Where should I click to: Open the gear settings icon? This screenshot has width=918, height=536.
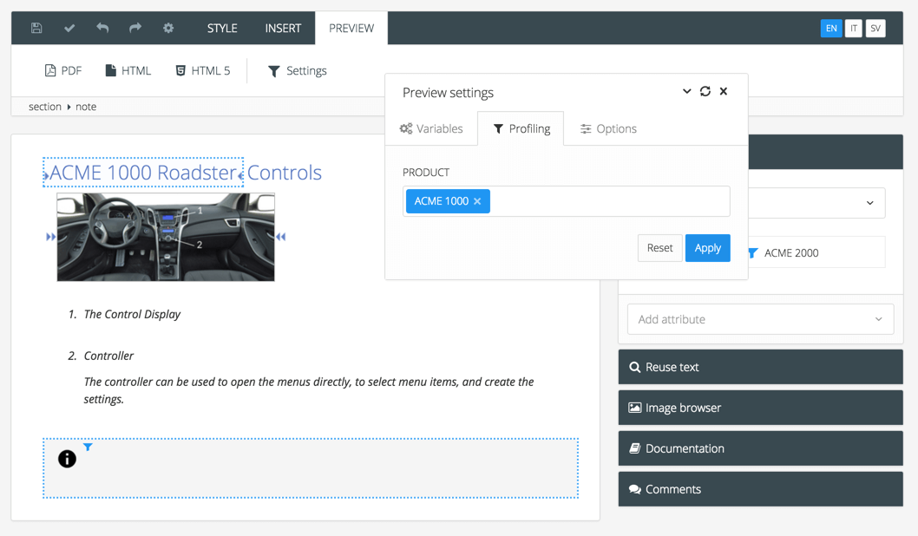168,28
